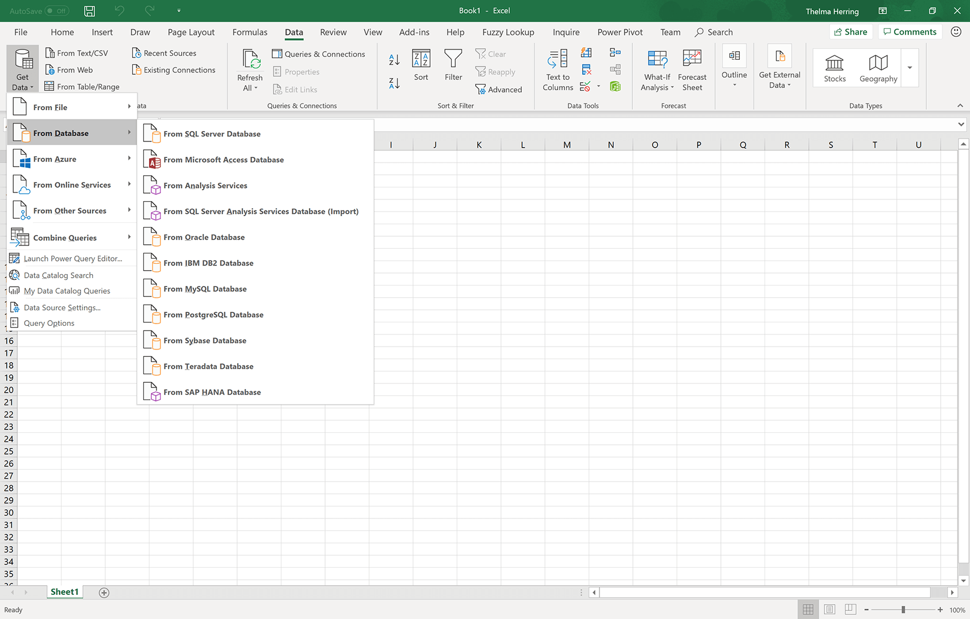970x619 pixels.
Task: Open the From File submenu
Action: 72,107
